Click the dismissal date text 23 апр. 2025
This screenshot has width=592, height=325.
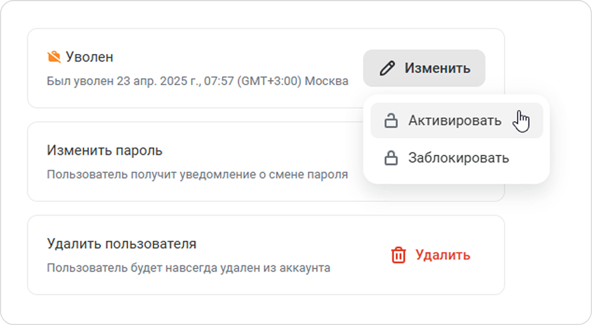click(155, 81)
